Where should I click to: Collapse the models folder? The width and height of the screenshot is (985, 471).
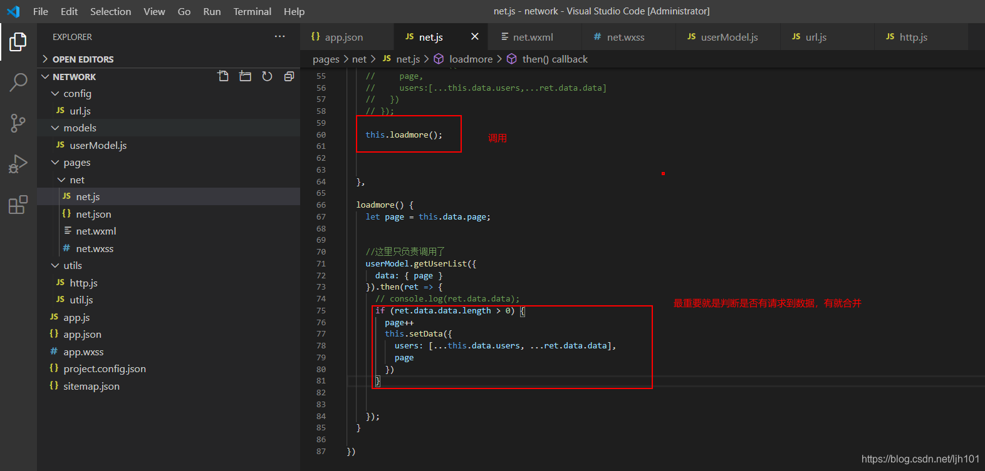169,128
